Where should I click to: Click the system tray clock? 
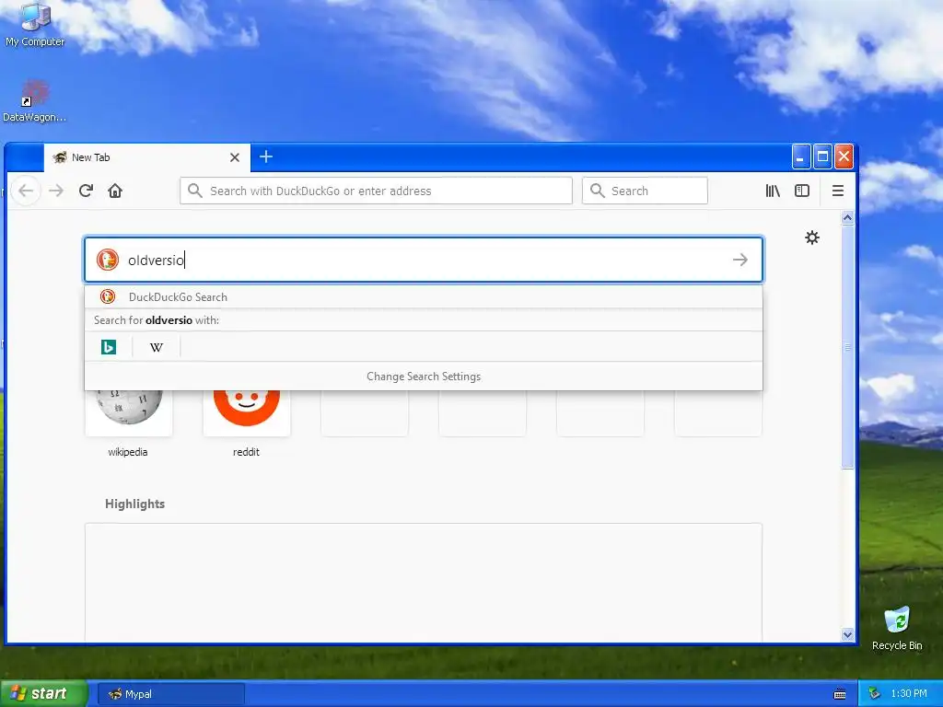tap(909, 694)
